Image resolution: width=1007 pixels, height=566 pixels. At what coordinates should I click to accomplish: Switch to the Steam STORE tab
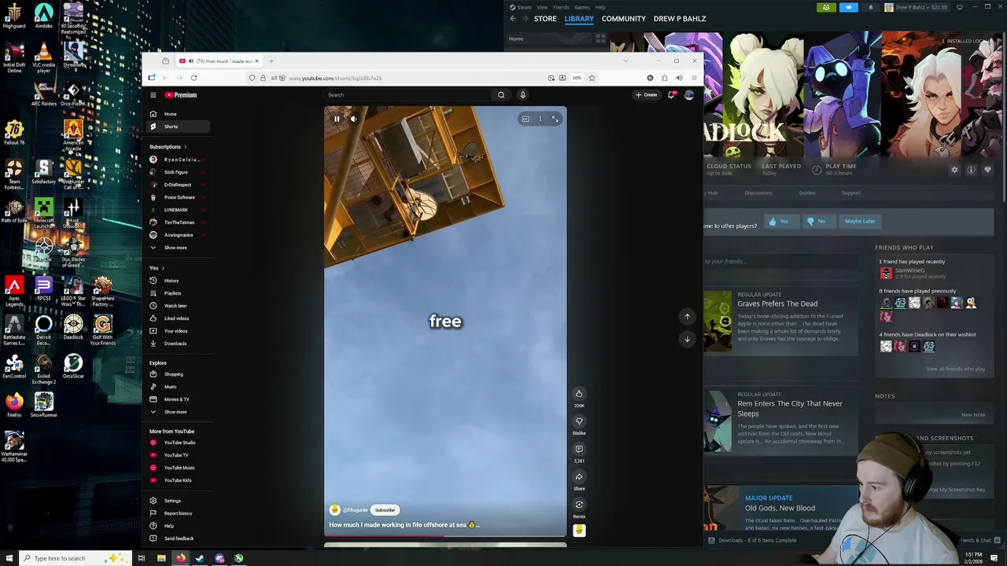point(545,19)
